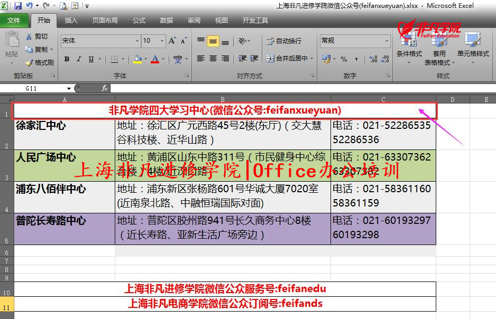The image size is (496, 319).
Task: Switch to the 公式 tab
Action: tap(139, 21)
